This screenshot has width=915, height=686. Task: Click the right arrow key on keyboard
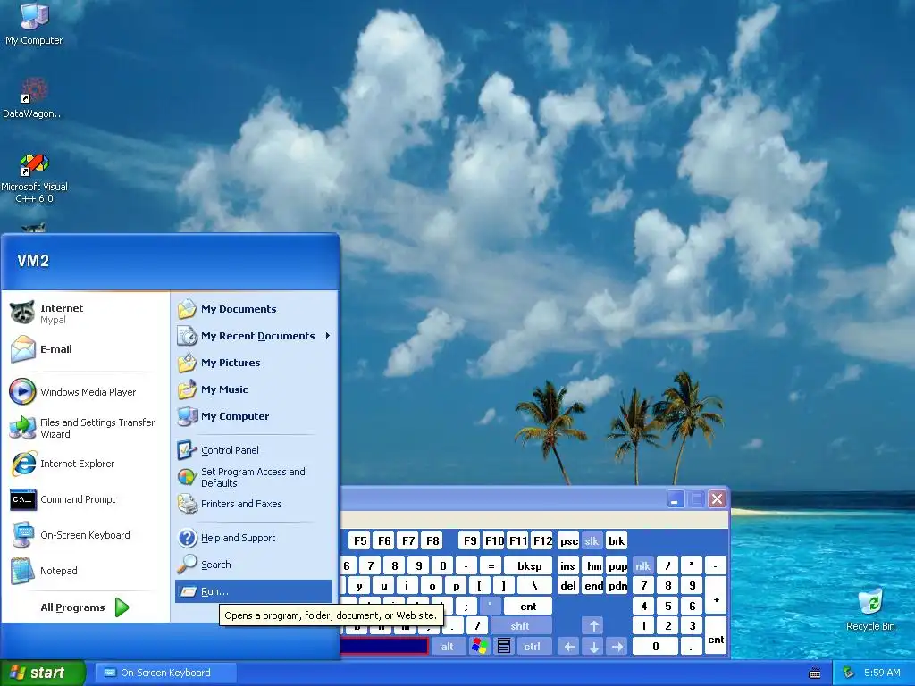[x=617, y=647]
